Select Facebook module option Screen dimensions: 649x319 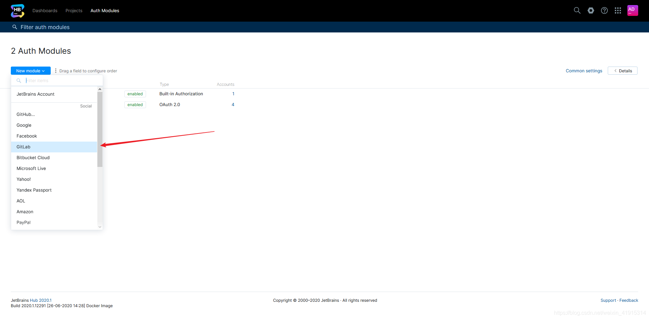click(x=54, y=136)
